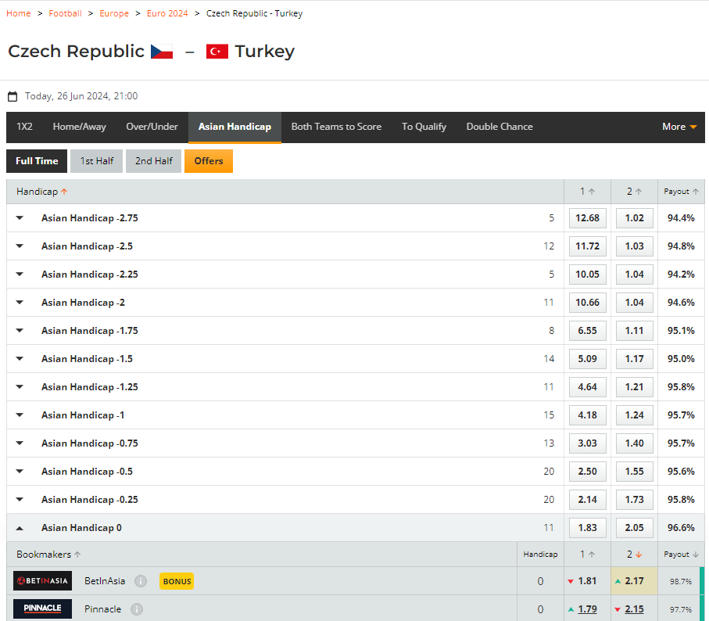709x621 pixels.
Task: Expand Asian Handicap -0.75 row
Action: pyautogui.click(x=20, y=443)
